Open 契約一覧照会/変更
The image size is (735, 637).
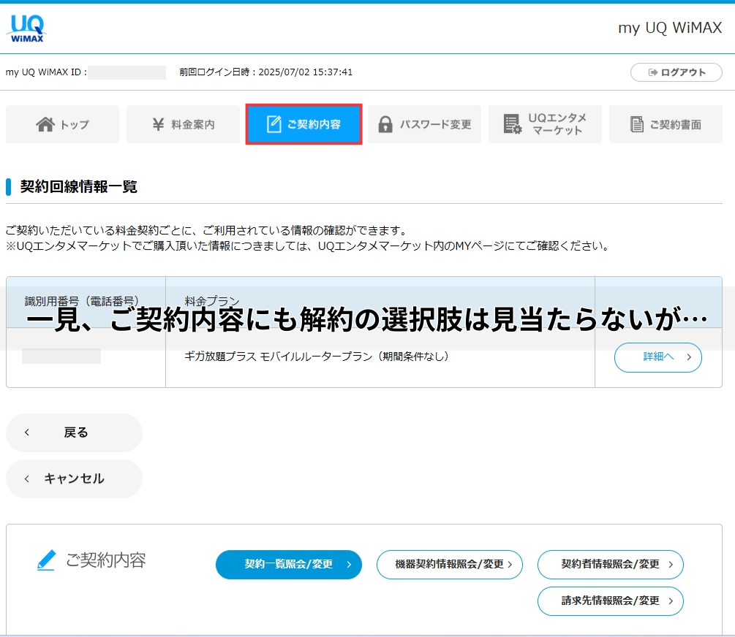pyautogui.click(x=289, y=565)
